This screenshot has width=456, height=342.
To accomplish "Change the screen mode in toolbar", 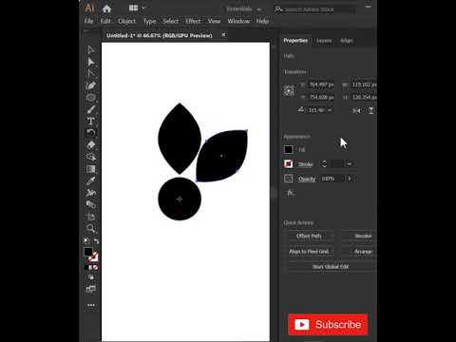I will pyautogui.click(x=91, y=289).
